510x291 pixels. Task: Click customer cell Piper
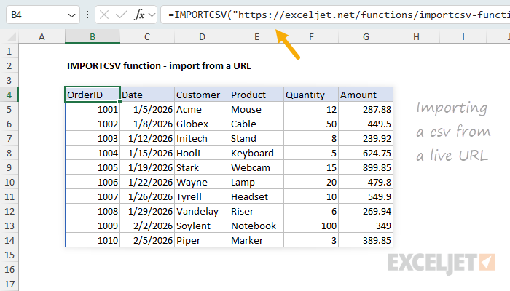pos(202,240)
